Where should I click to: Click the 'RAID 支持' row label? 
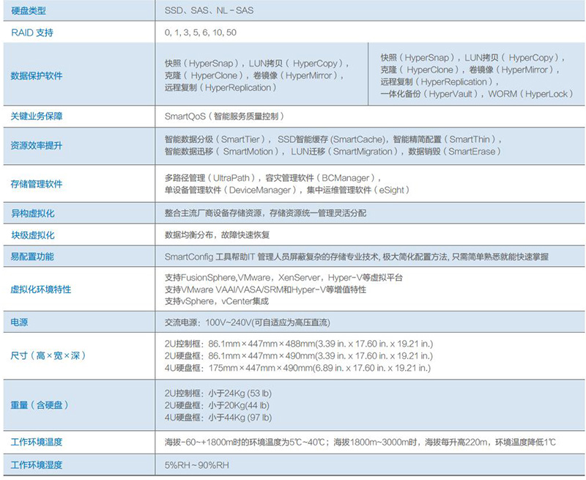coord(32,32)
